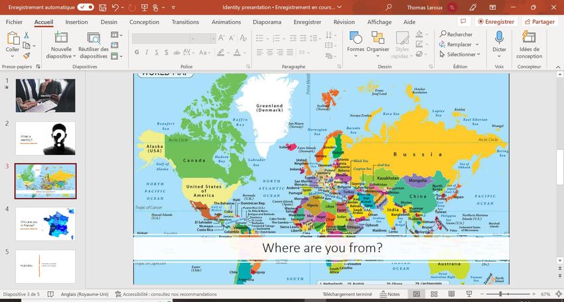Collapse the ribbon with the chevron
564x302 pixels.
click(558, 67)
